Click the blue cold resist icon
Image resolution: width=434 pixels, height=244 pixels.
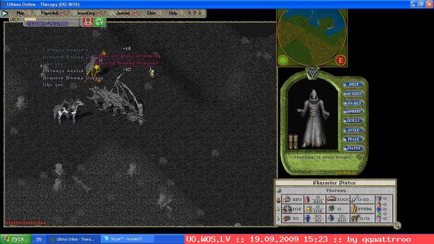point(378,209)
